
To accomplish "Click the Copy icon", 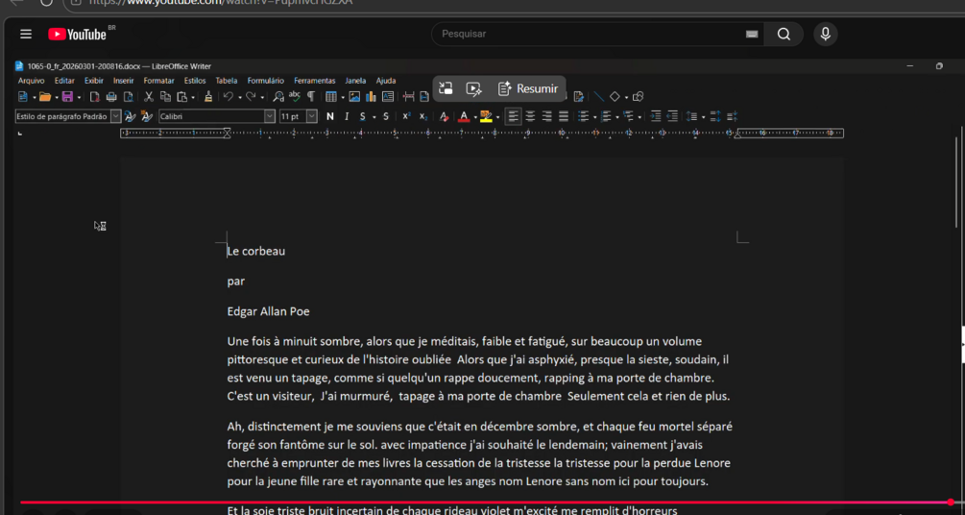I will click(x=165, y=97).
